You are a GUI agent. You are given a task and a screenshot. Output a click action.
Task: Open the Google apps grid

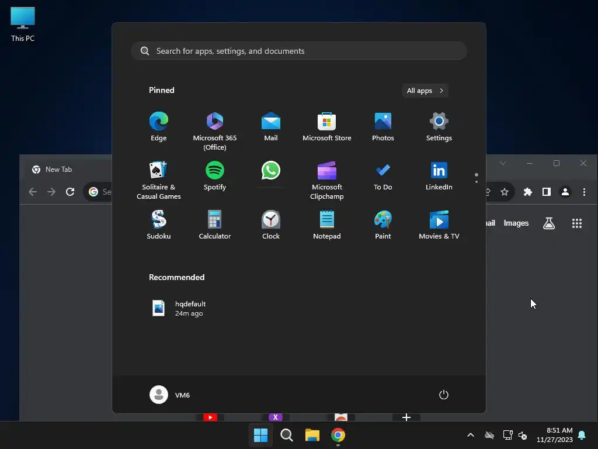pos(576,223)
